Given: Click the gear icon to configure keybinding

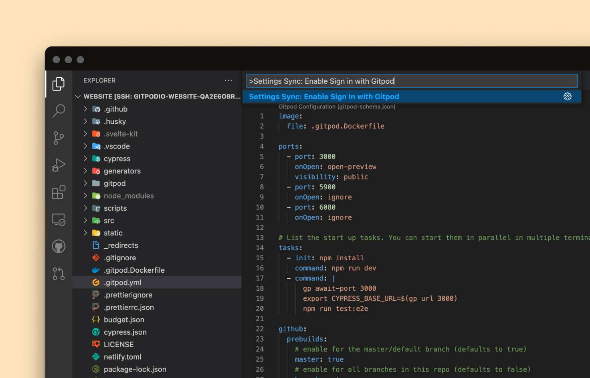Looking at the screenshot, I should click(x=567, y=97).
